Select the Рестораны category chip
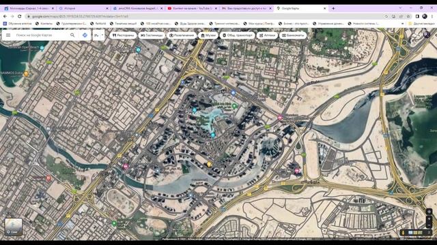The height and width of the screenshot is (245, 437). click(123, 35)
